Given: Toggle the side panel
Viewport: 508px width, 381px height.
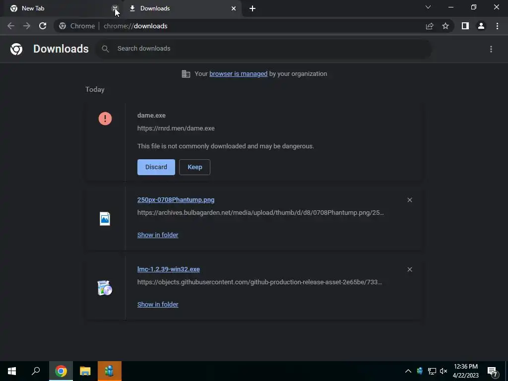Looking at the screenshot, I should 465,26.
